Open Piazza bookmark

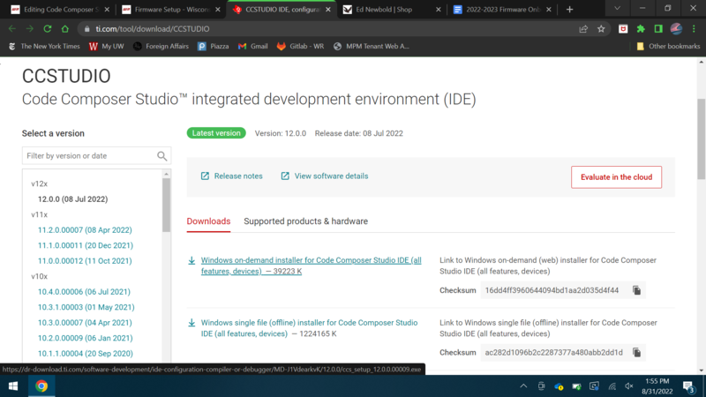pos(213,46)
